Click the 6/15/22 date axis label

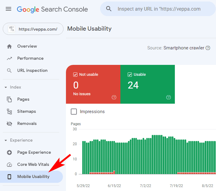coord(114,186)
